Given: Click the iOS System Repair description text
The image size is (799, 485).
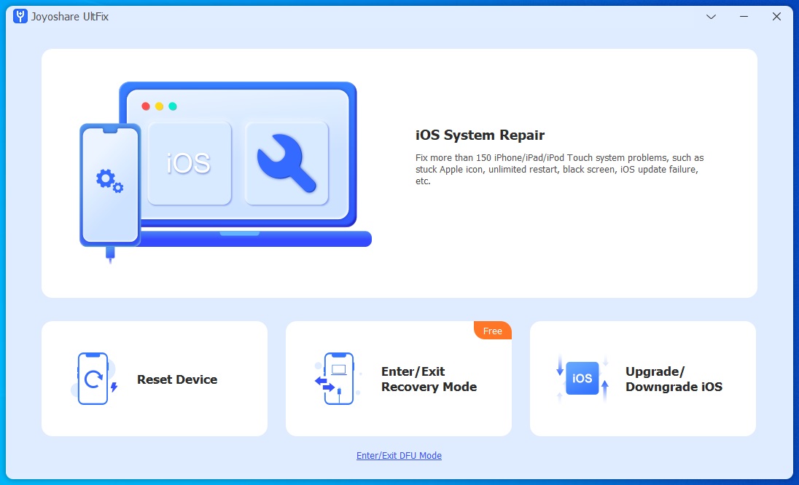Looking at the screenshot, I should coord(559,169).
